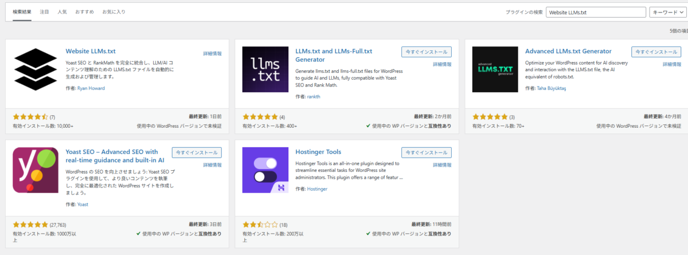Open the キーワード search type dropdown
This screenshot has width=688, height=255.
(667, 11)
